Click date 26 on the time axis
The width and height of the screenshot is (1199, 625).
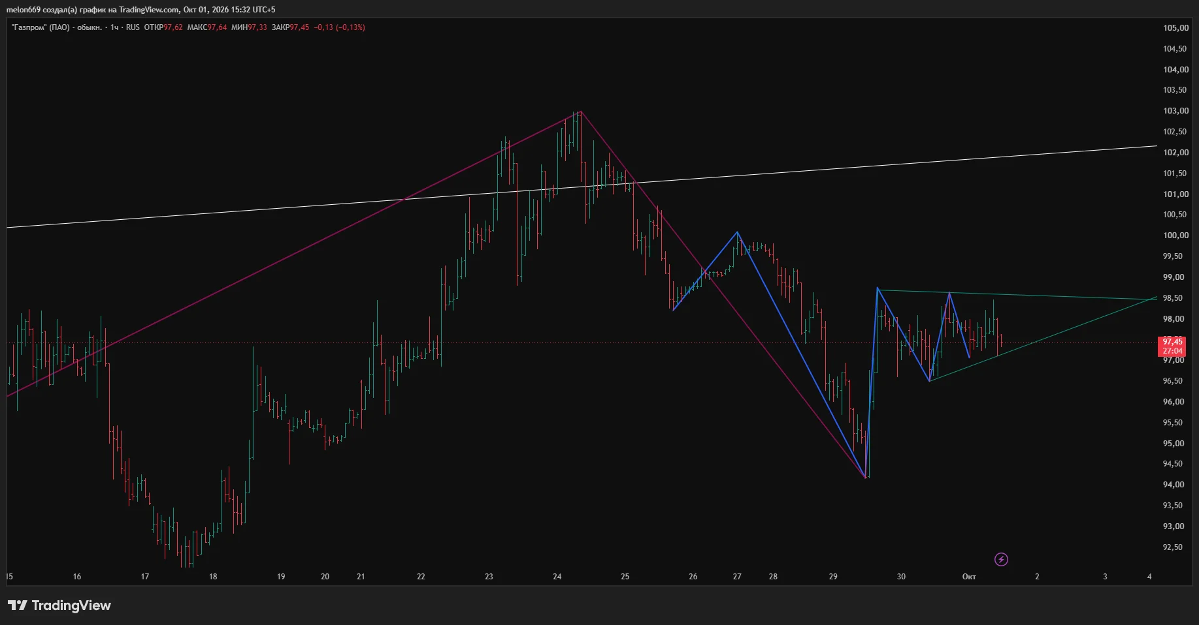click(x=693, y=577)
